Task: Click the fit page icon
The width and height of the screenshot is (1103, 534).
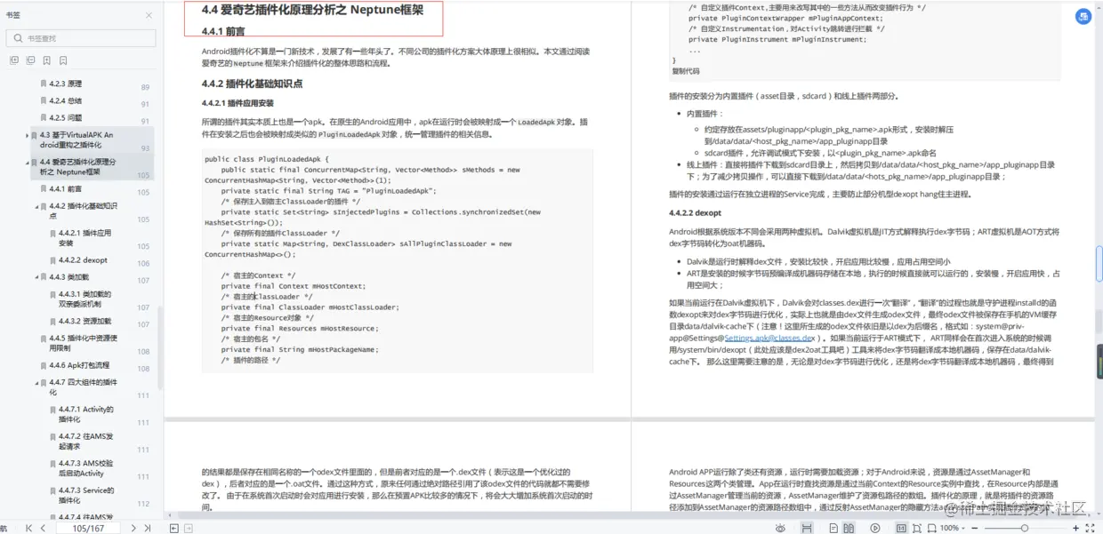Action: 917,528
